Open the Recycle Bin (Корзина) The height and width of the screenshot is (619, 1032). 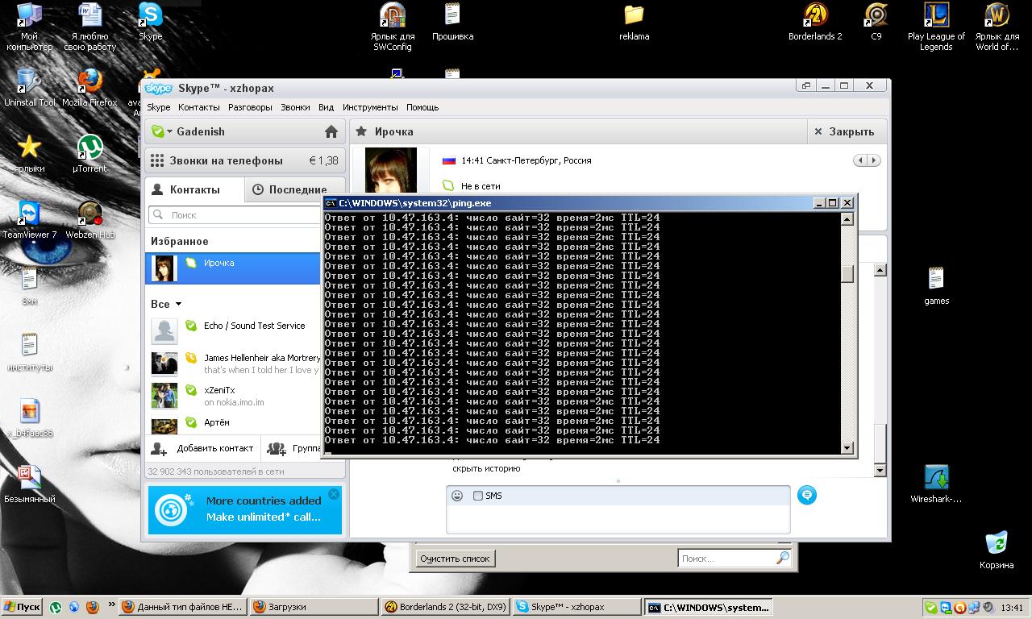coord(997,542)
